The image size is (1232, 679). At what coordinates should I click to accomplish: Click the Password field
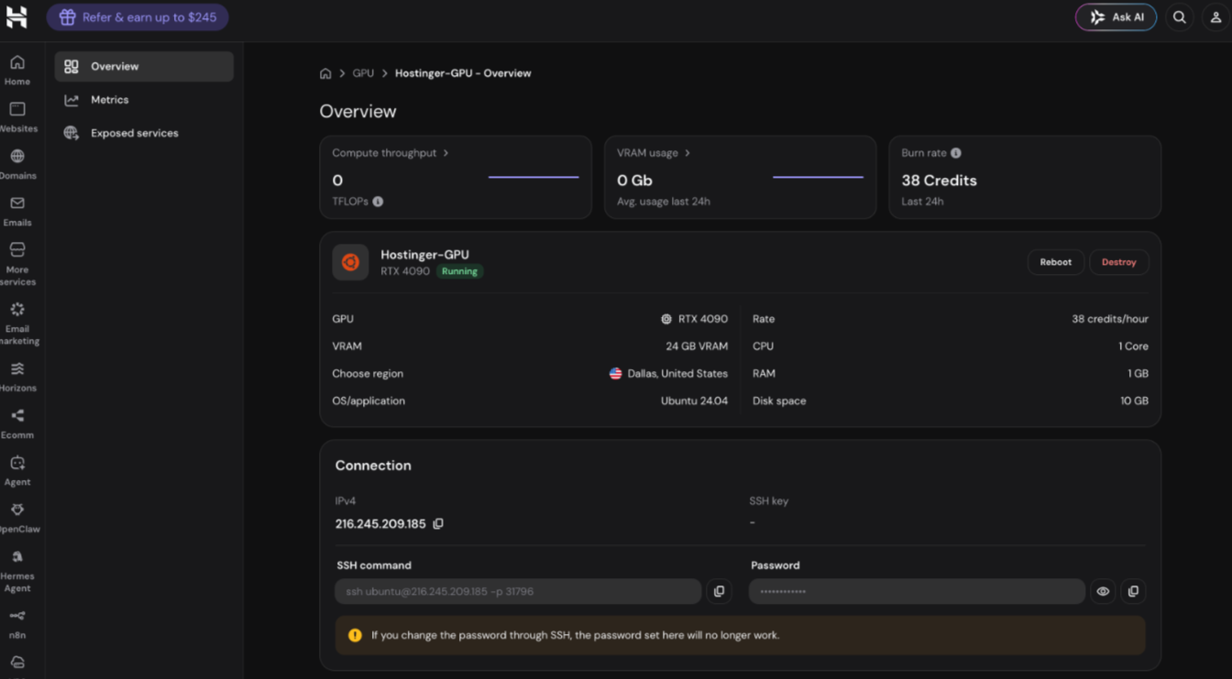pos(917,591)
